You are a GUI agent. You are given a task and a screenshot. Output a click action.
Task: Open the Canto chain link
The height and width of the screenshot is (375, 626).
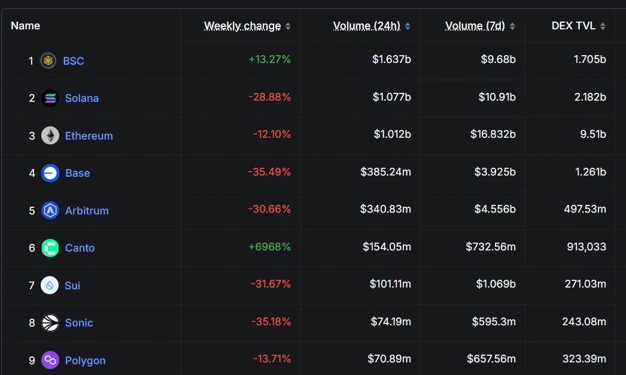[80, 248]
